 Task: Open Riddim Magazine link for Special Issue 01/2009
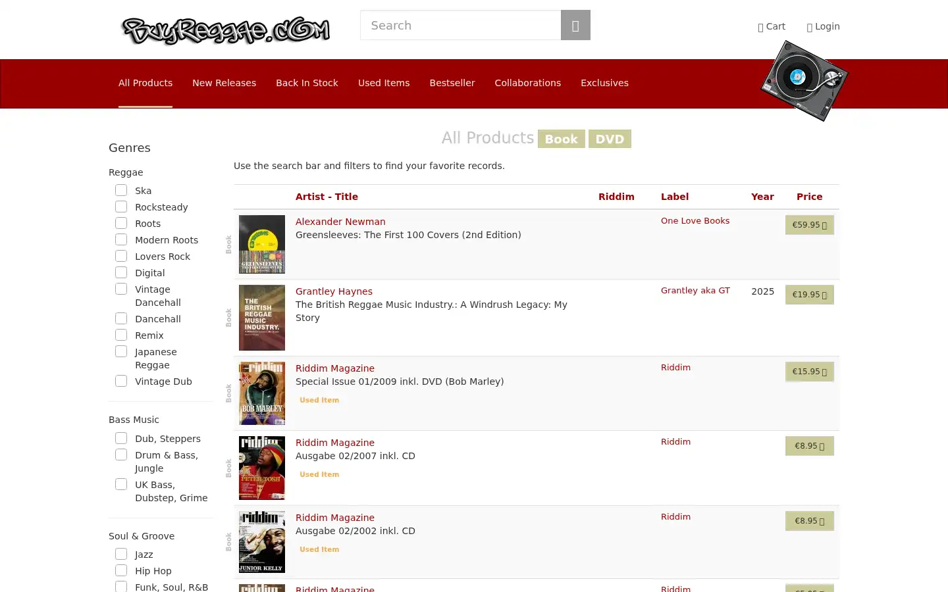pyautogui.click(x=335, y=368)
